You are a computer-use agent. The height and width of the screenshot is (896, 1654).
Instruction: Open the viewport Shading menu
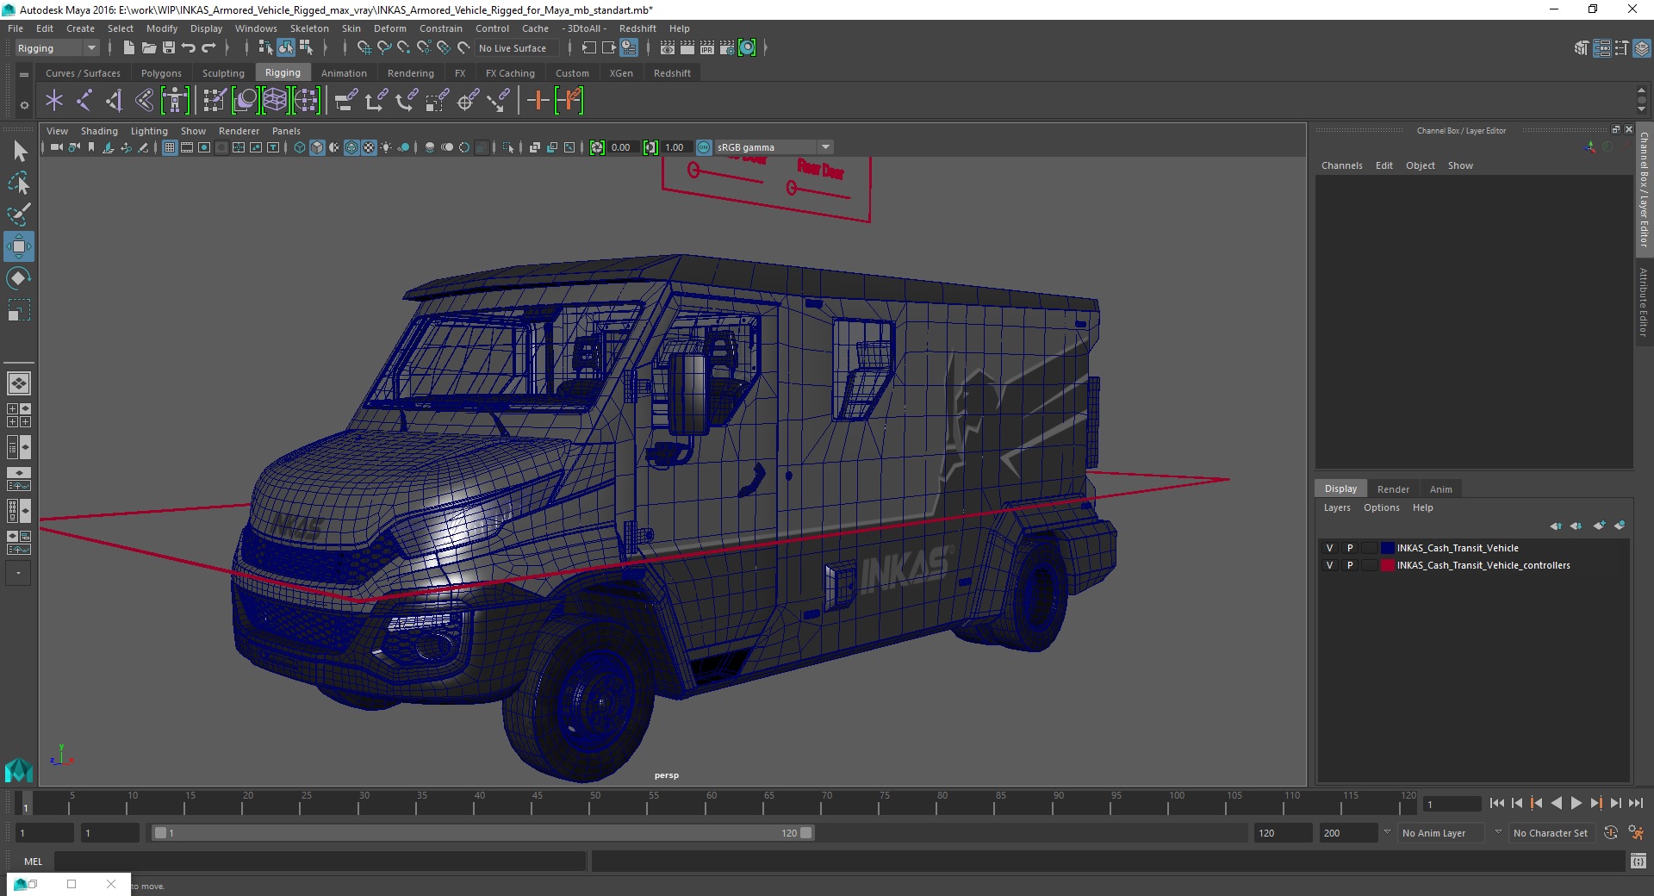coord(99,131)
